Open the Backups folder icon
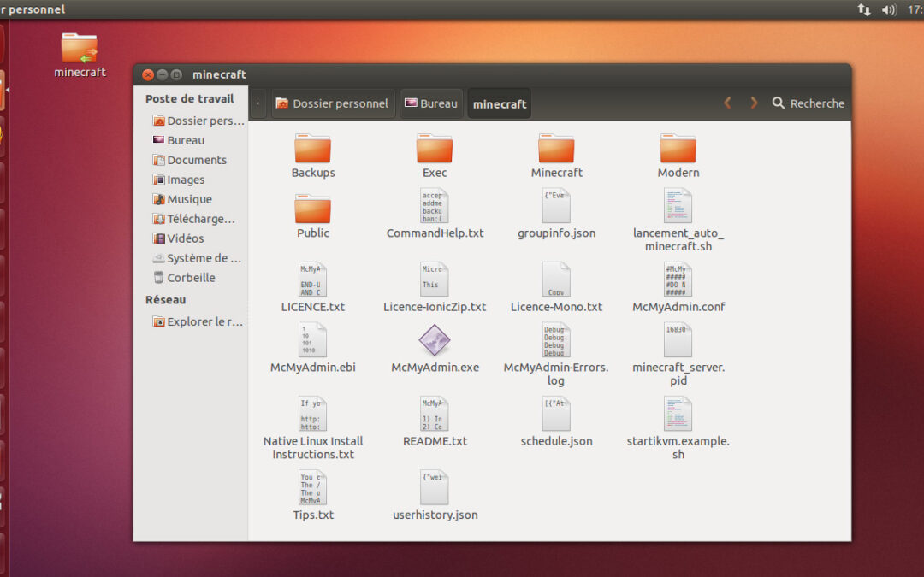This screenshot has width=924, height=577. click(313, 149)
